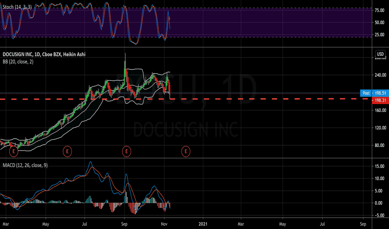
Task: Click the 240.00 price axis label
Action: (x=380, y=75)
